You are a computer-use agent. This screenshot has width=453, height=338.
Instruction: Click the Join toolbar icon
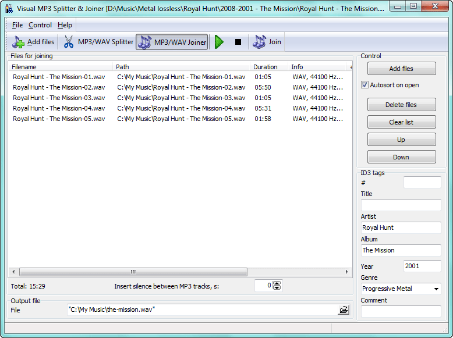pos(259,42)
